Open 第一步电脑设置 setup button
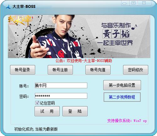Screen dimensions: 157x136 (122, 85)
